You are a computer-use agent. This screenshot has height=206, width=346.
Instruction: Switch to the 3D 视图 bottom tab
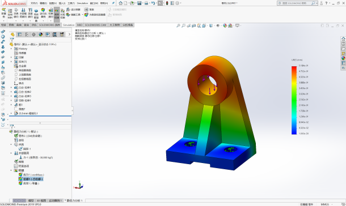point(41,200)
